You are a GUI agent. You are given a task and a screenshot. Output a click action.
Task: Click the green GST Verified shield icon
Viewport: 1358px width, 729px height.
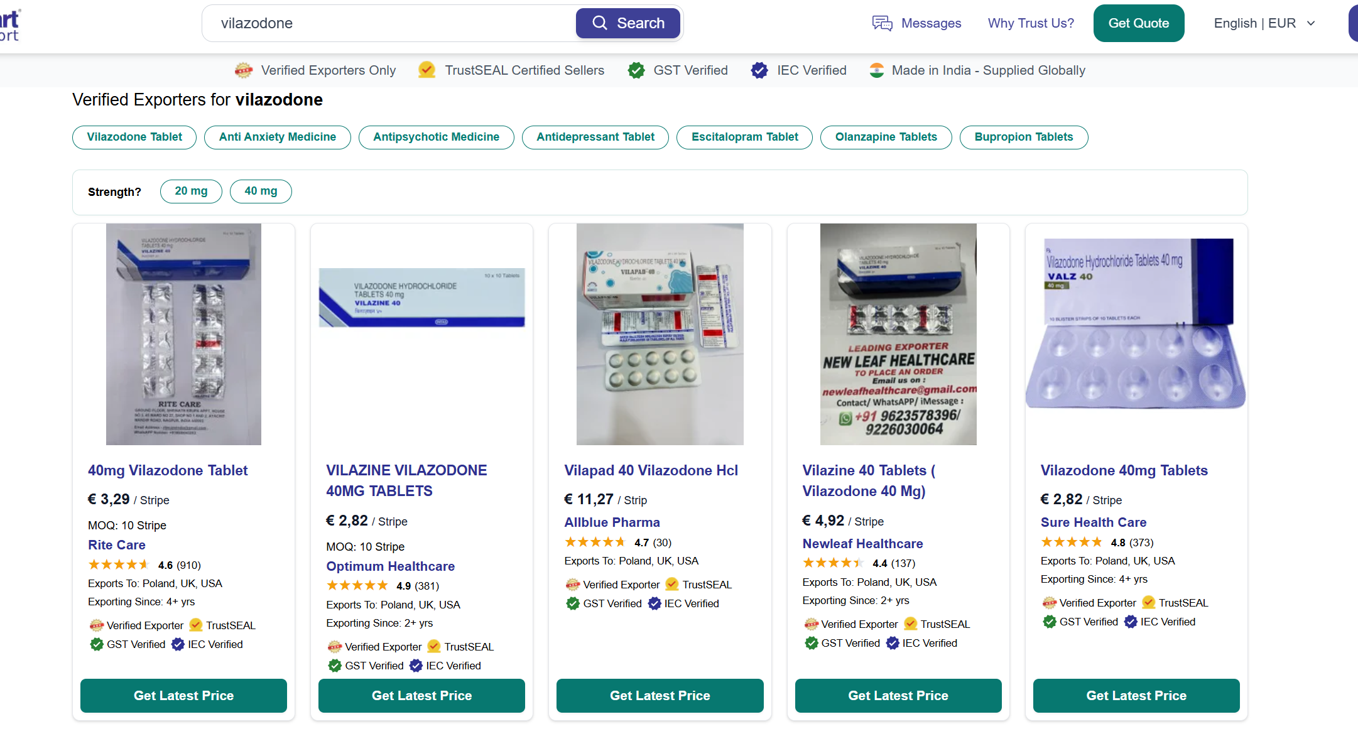pyautogui.click(x=636, y=70)
